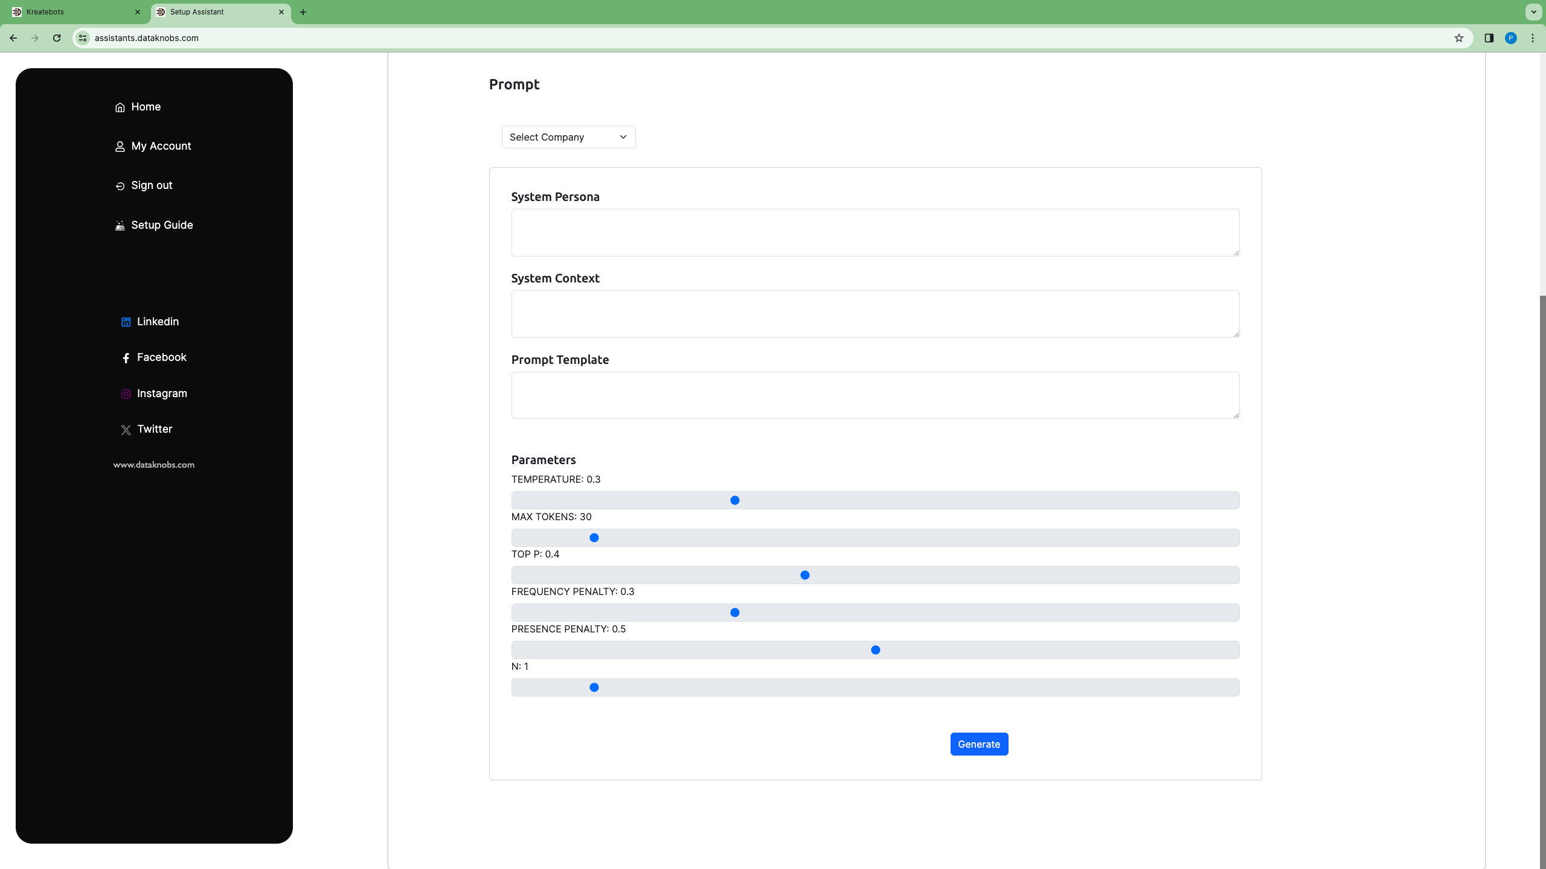Click the Prompt Template text area
The height and width of the screenshot is (869, 1546).
point(875,395)
